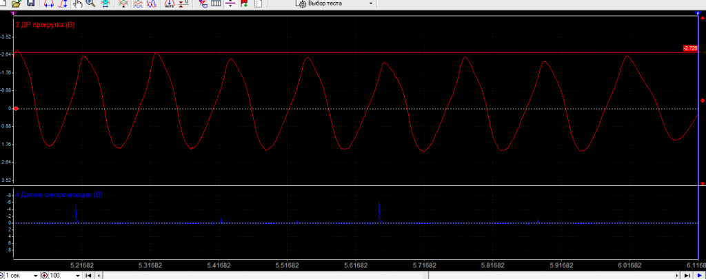Click the 5.61682 time axis label
Screen dimensions: 706x279
(x=356, y=265)
